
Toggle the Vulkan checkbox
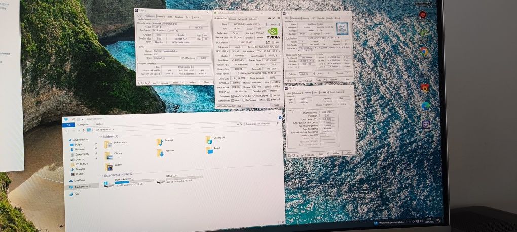click(x=233, y=100)
